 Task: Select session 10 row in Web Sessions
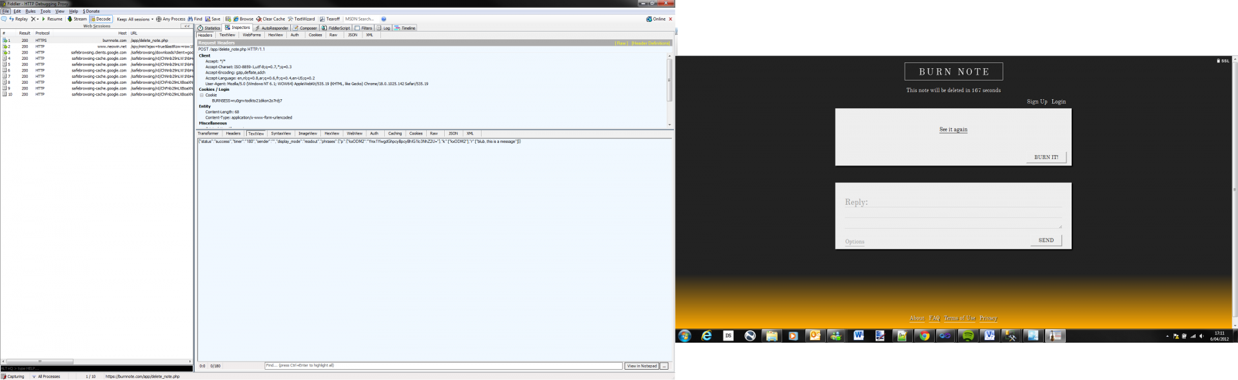click(x=97, y=95)
